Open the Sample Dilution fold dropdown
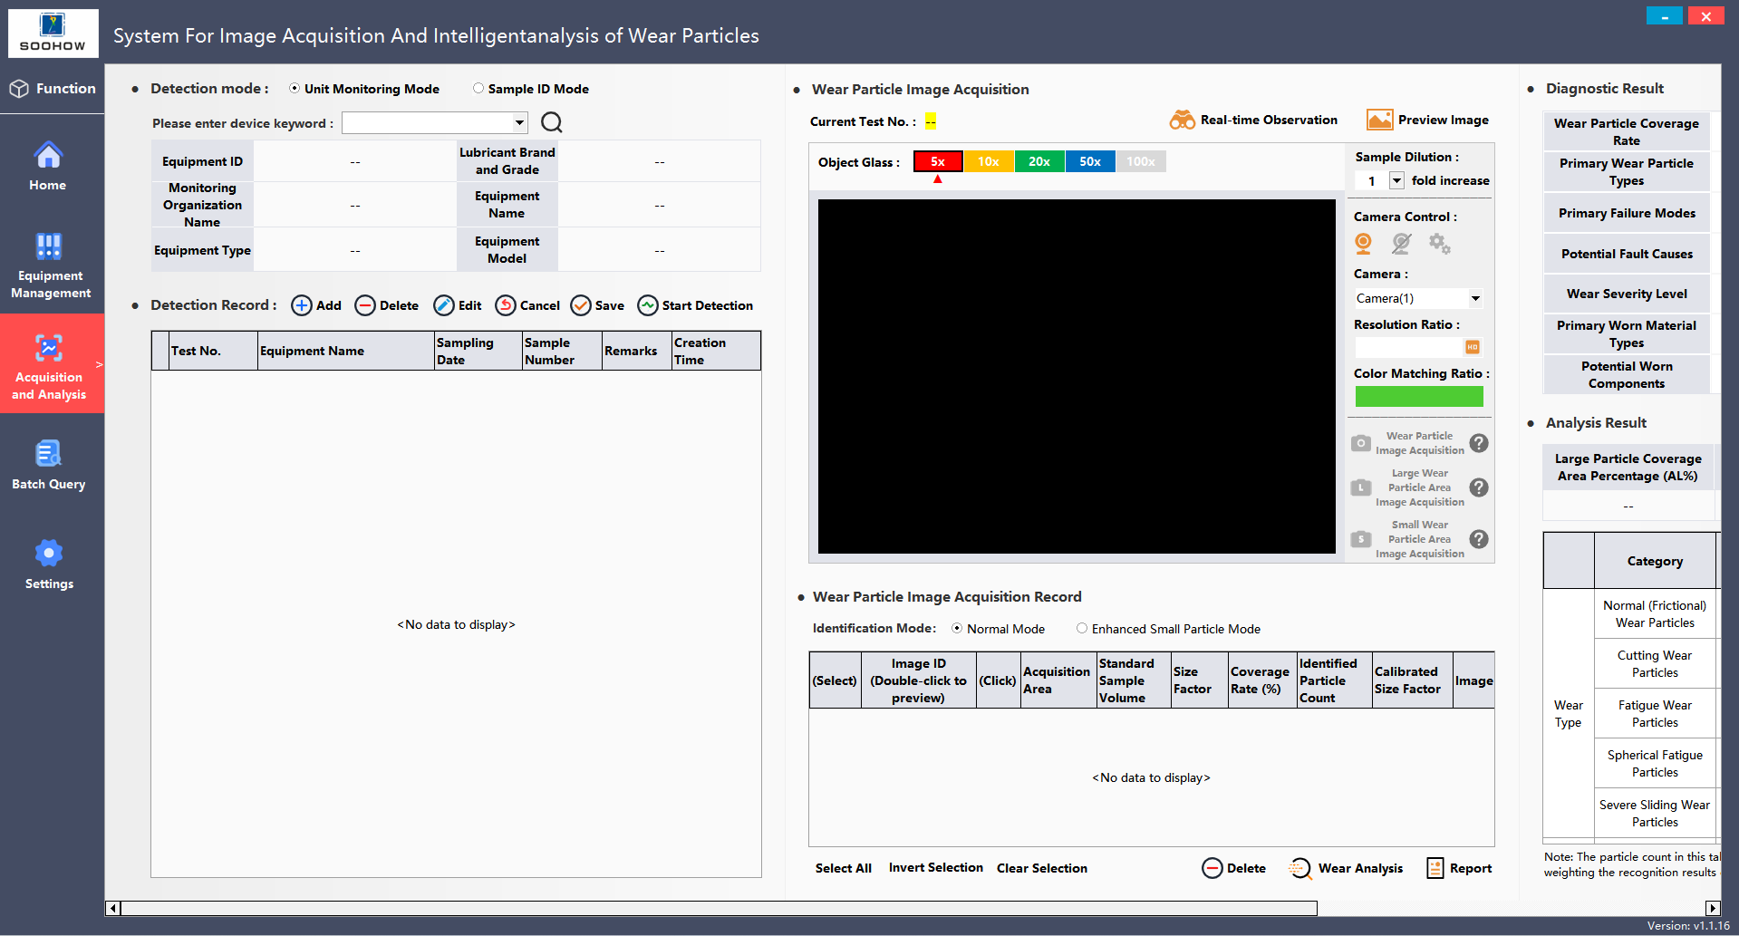 click(x=1396, y=180)
